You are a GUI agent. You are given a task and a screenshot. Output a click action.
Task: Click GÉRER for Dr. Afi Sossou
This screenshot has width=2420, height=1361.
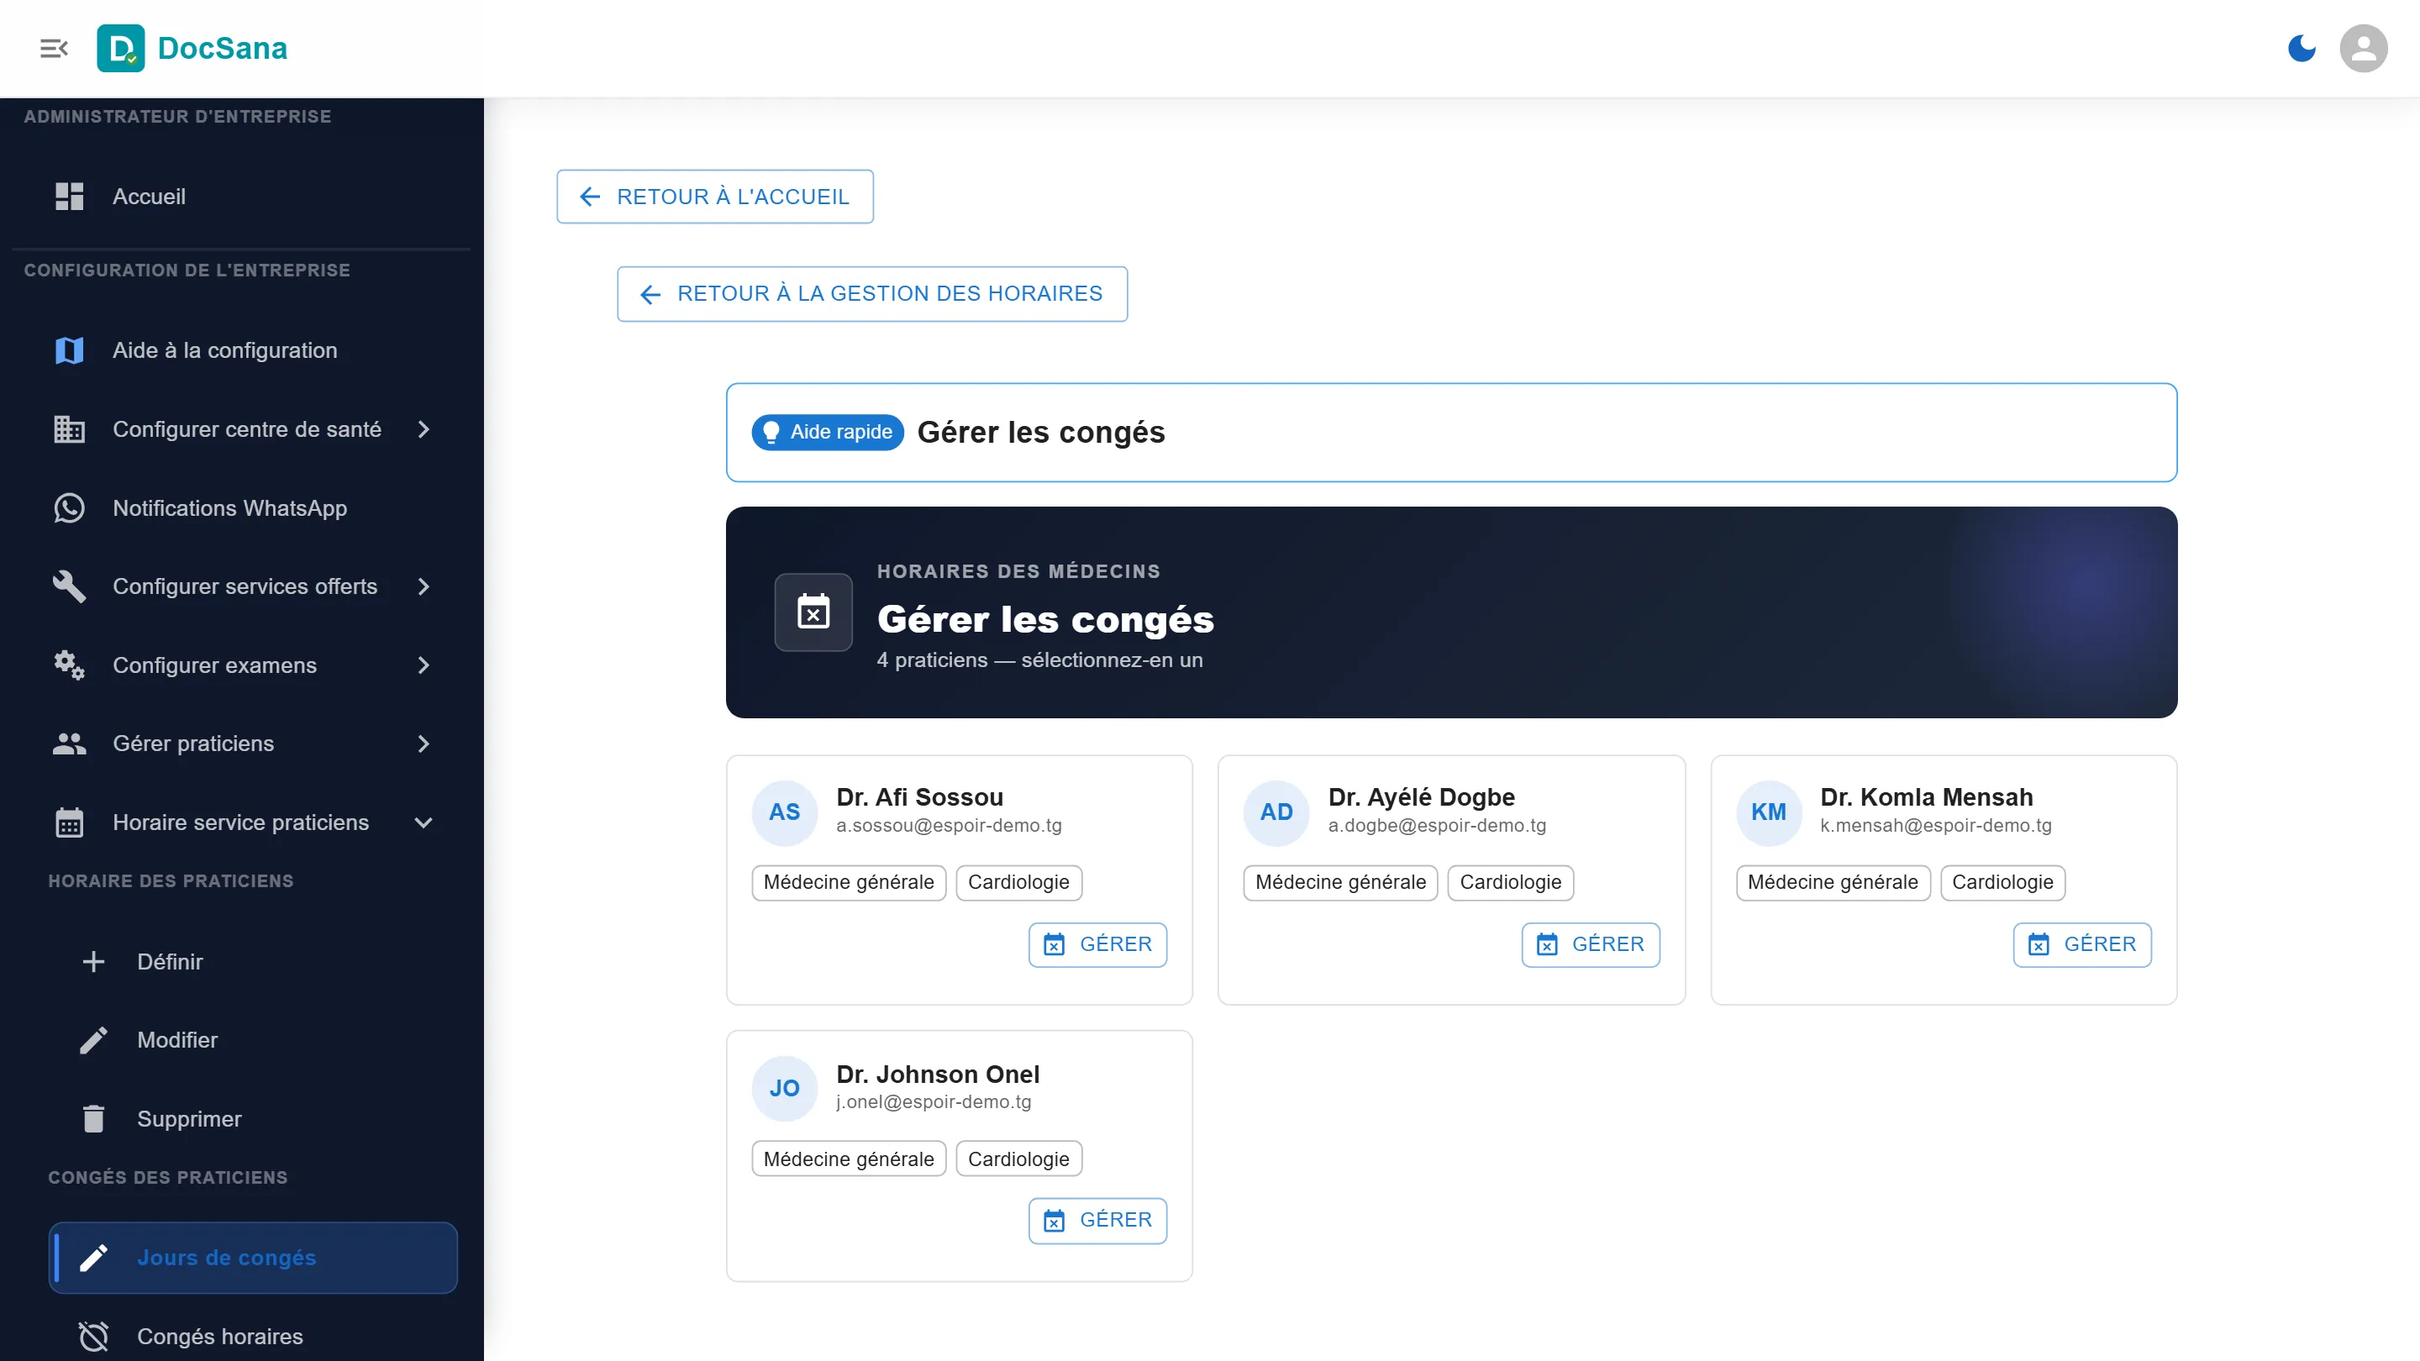[1097, 945]
